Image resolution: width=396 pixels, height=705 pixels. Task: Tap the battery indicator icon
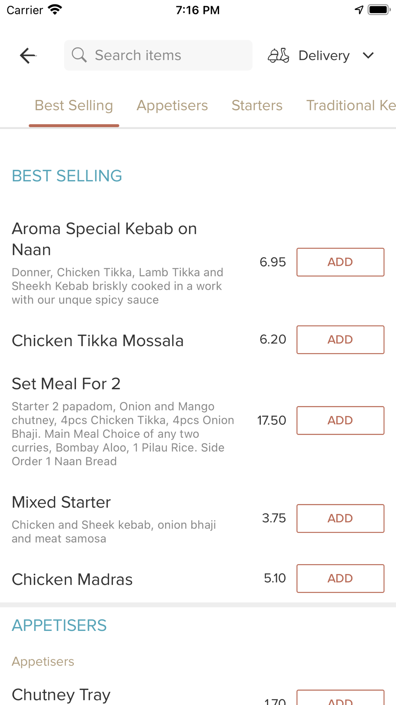[379, 10]
